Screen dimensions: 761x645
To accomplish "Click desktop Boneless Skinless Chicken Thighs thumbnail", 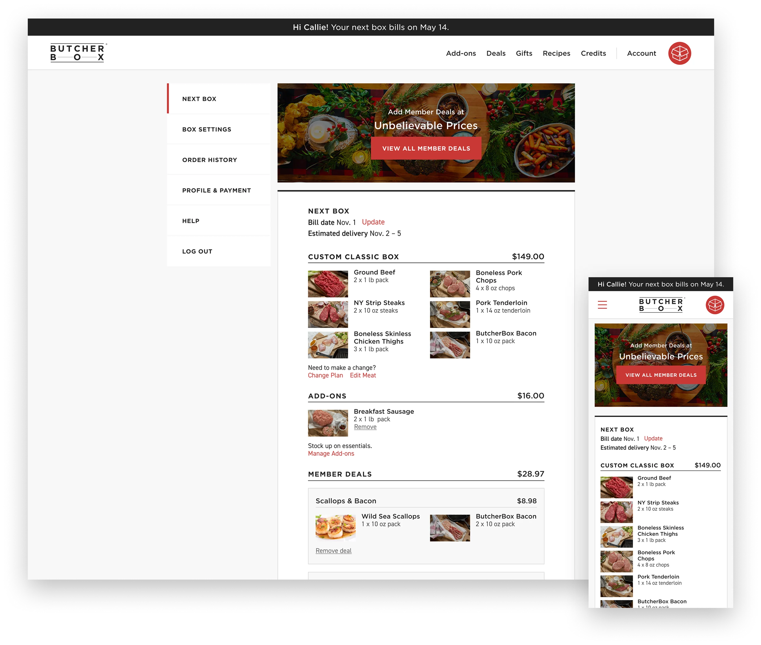I will click(x=328, y=345).
